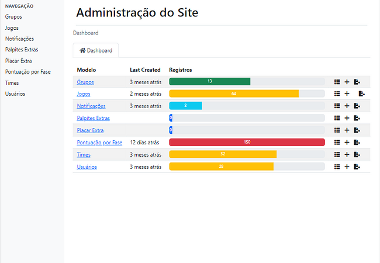Go to Usuários from sidebar navigation
This screenshot has width=380, height=263.
(15, 94)
